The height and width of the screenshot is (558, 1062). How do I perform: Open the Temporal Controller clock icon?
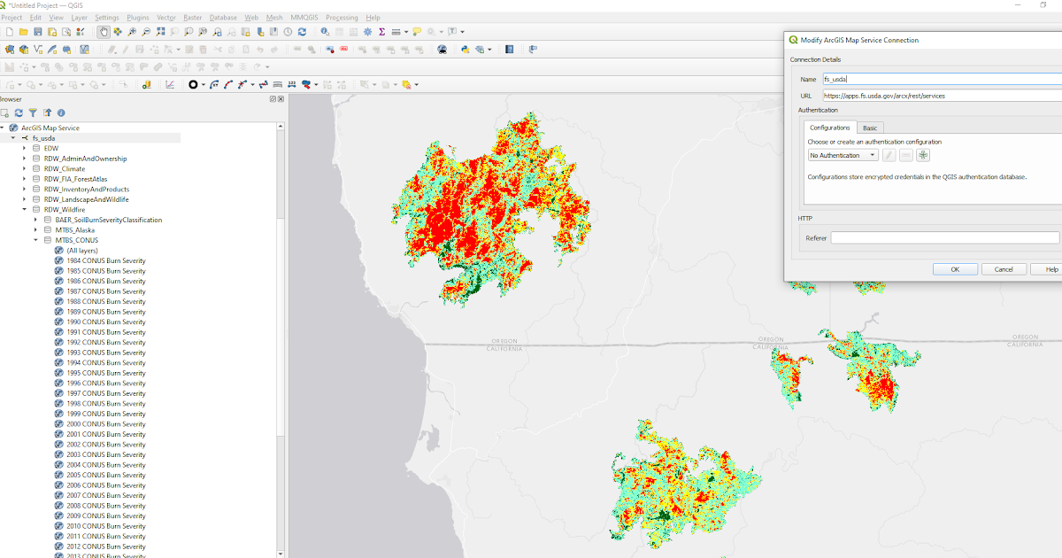pyautogui.click(x=288, y=32)
